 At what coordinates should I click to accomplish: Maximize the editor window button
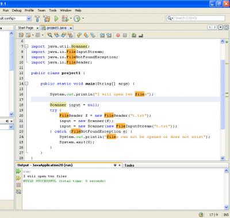point(226,27)
